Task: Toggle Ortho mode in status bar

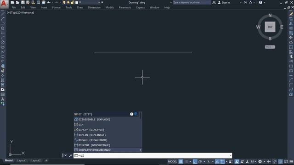Action: [195, 161]
